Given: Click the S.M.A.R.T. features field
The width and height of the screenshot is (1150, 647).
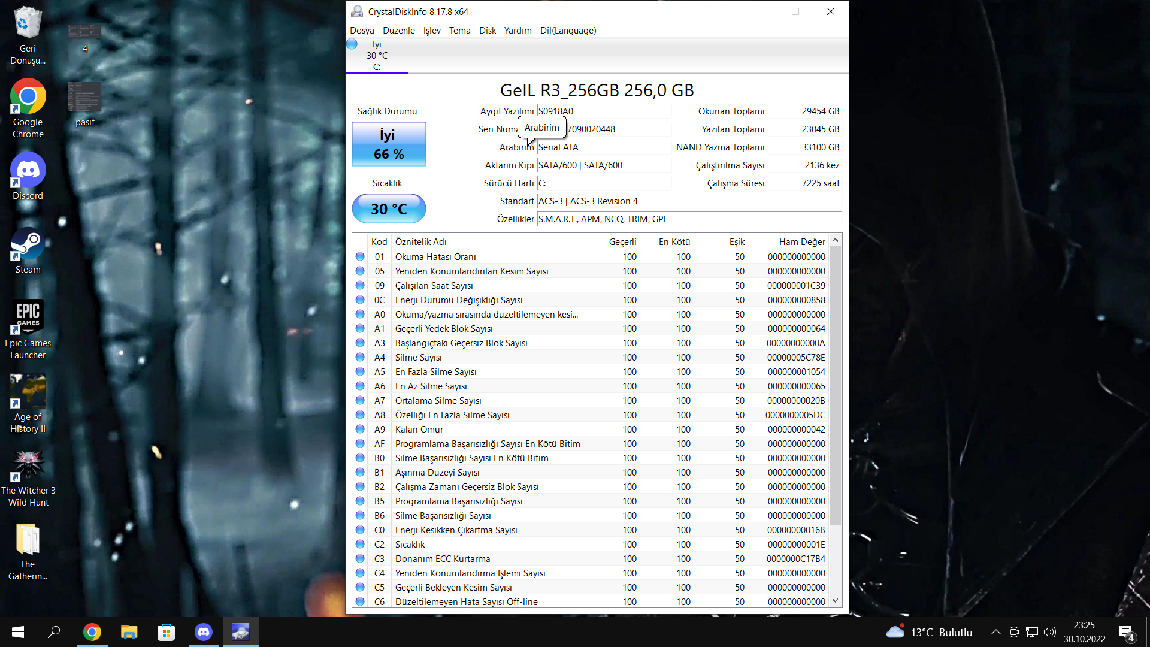Looking at the screenshot, I should pyautogui.click(x=689, y=219).
